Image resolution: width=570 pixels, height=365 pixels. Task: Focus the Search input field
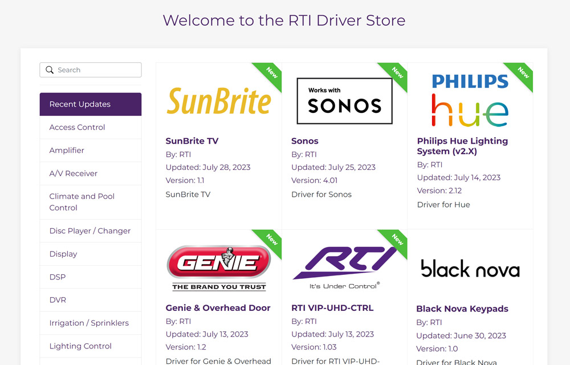point(91,70)
